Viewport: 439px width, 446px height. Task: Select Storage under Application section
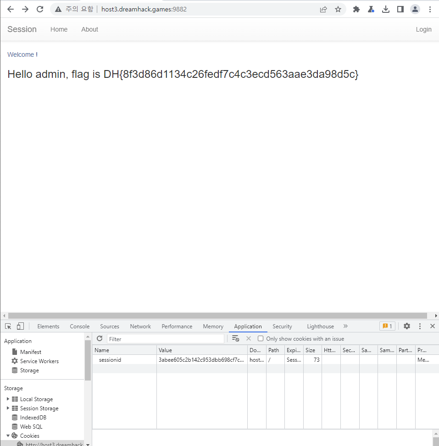pos(25,370)
